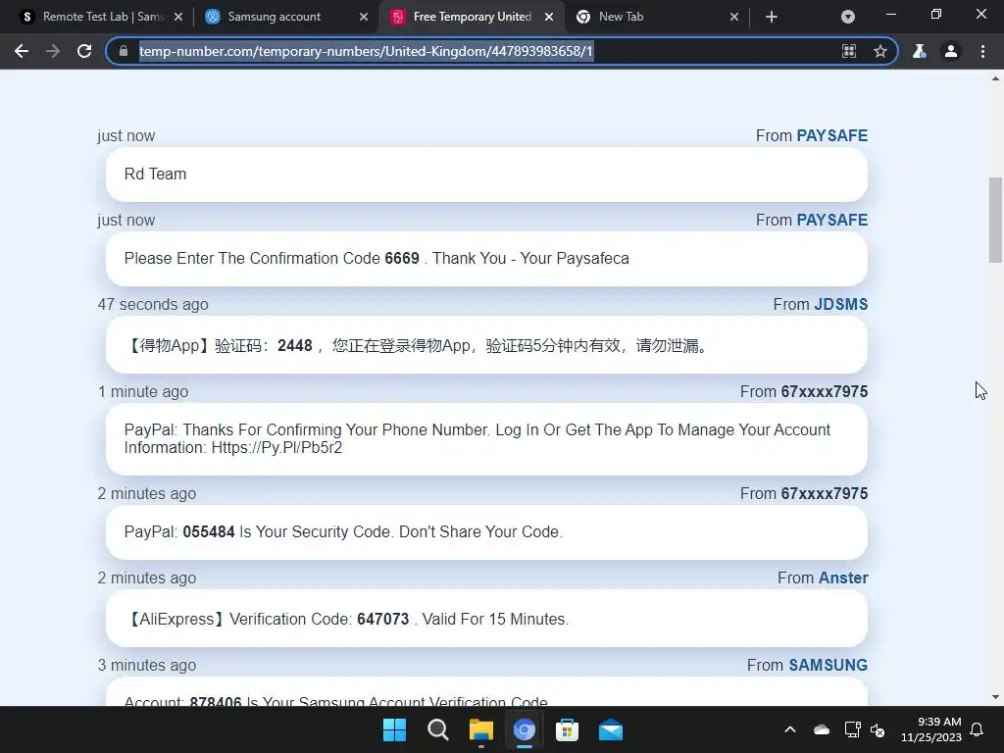Close the New Tab tab
Screen dimensions: 1004x753
pyautogui.click(x=734, y=17)
